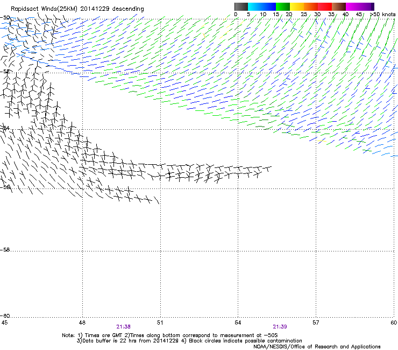Screen dimensions: 398x350
Task: Click the orange 25-30 knots color swatch
Action: click(311, 6)
